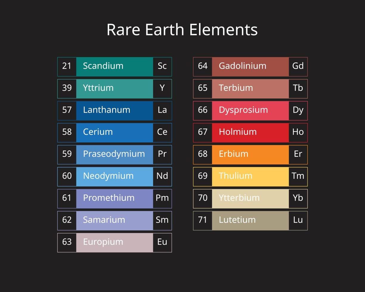Select the Dysprosium element row
This screenshot has height=292, width=365.
pos(250,110)
